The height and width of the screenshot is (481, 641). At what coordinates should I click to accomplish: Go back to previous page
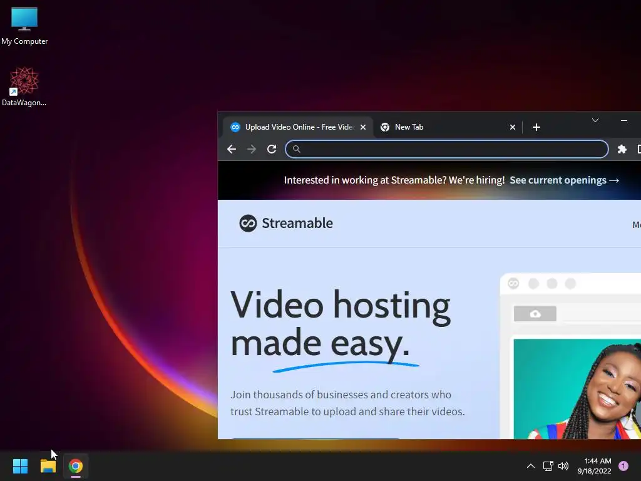pyautogui.click(x=232, y=149)
